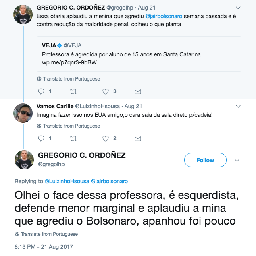Screen dimensions: 256x256
Task: Translate the main tweet from Portuguese
Action: 49,234
